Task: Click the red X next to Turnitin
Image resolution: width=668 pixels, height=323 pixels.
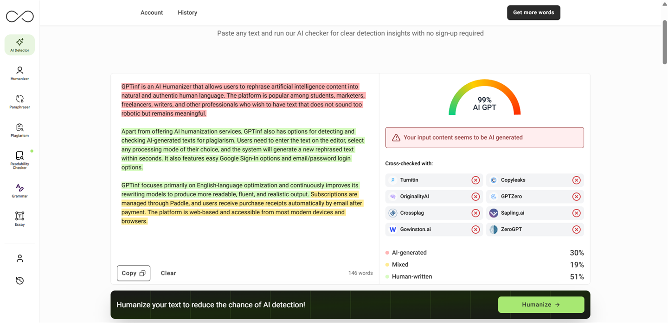Action: (475, 180)
